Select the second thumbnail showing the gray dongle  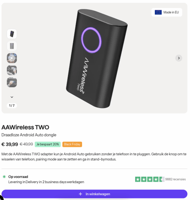coord(12,46)
